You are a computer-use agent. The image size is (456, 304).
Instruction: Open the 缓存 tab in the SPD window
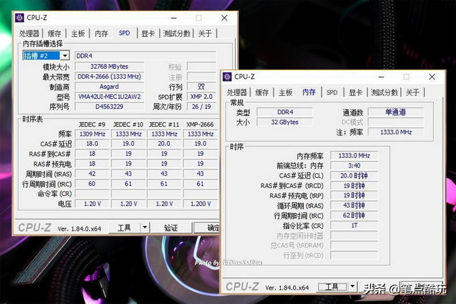(54, 34)
